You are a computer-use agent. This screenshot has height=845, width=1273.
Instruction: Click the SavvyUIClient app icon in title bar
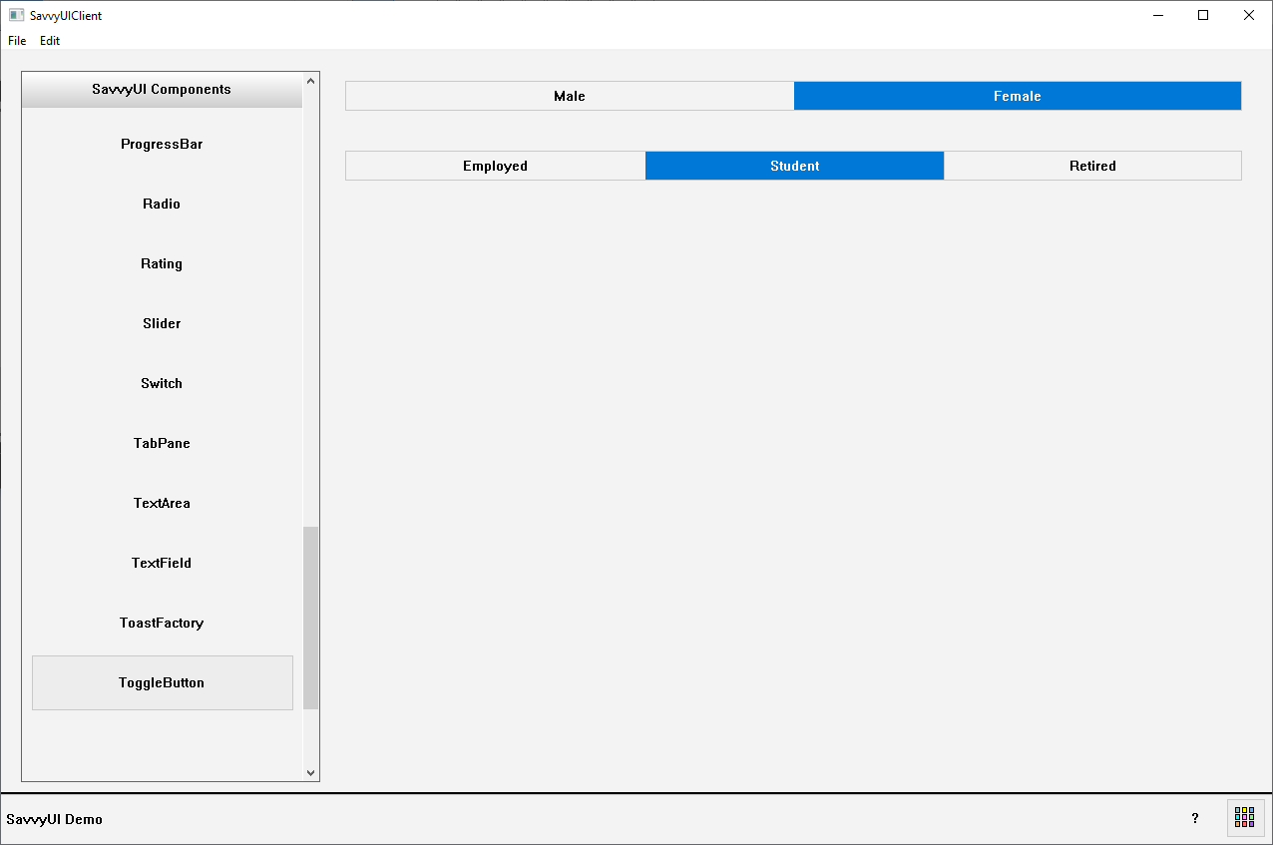coord(16,15)
